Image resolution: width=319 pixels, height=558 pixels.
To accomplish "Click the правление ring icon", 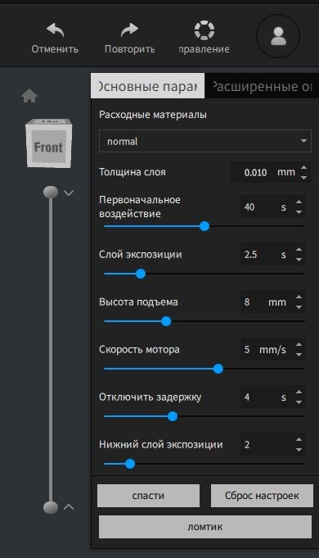I will (x=204, y=30).
